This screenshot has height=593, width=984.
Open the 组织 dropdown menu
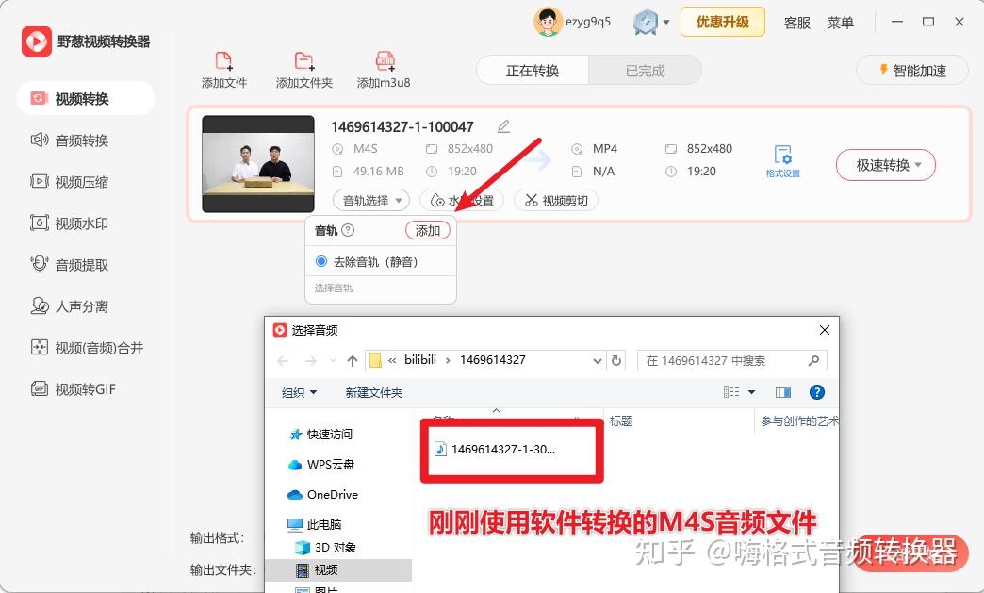click(x=299, y=393)
